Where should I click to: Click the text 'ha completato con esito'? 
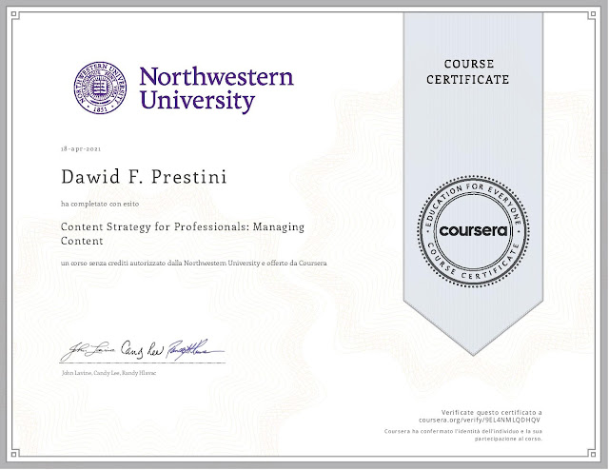[x=100, y=204]
